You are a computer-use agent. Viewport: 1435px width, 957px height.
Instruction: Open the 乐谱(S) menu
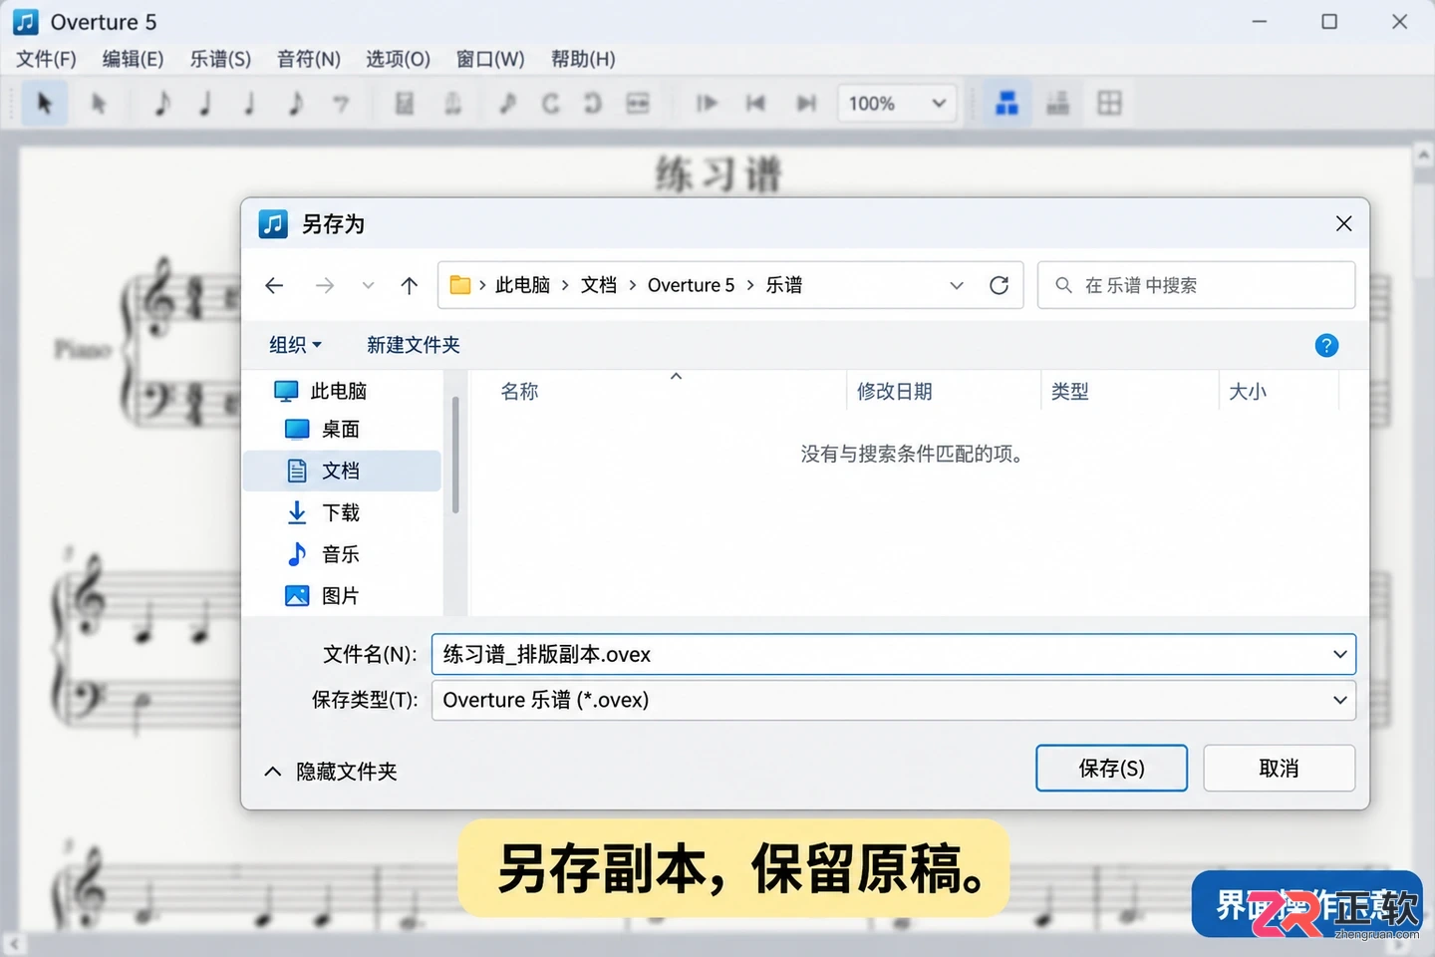(x=220, y=59)
